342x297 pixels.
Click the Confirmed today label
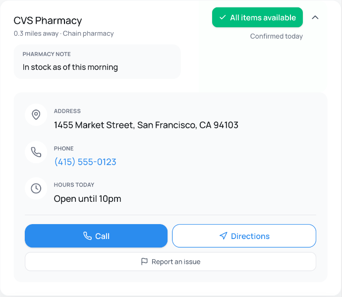(276, 36)
